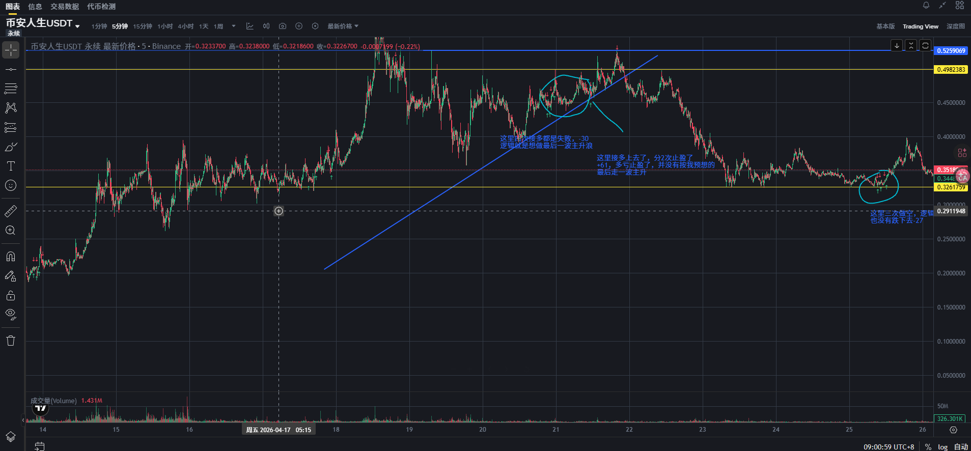Switch to the 深度图 view
The image size is (971, 451).
955,26
